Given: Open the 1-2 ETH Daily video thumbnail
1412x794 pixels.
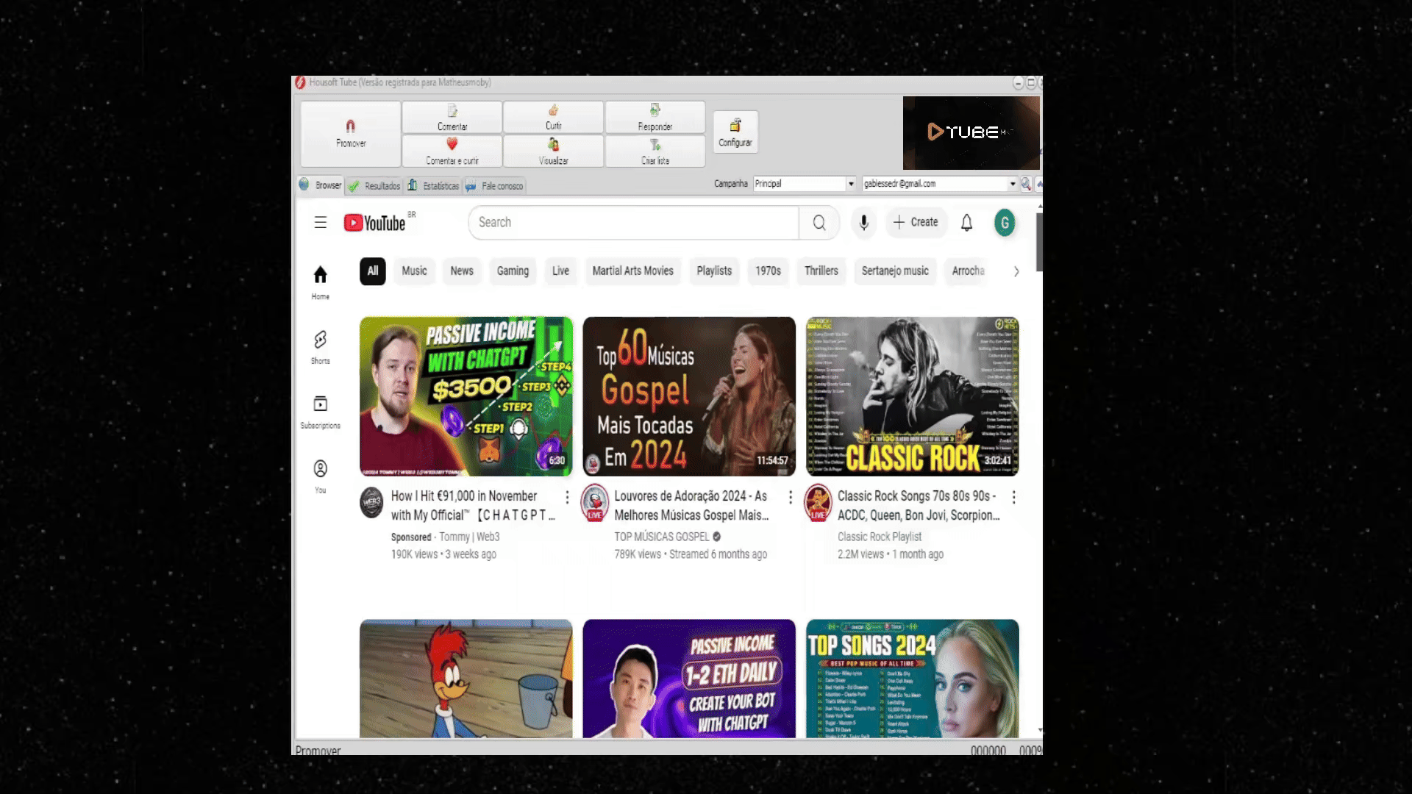Looking at the screenshot, I should (x=689, y=679).
